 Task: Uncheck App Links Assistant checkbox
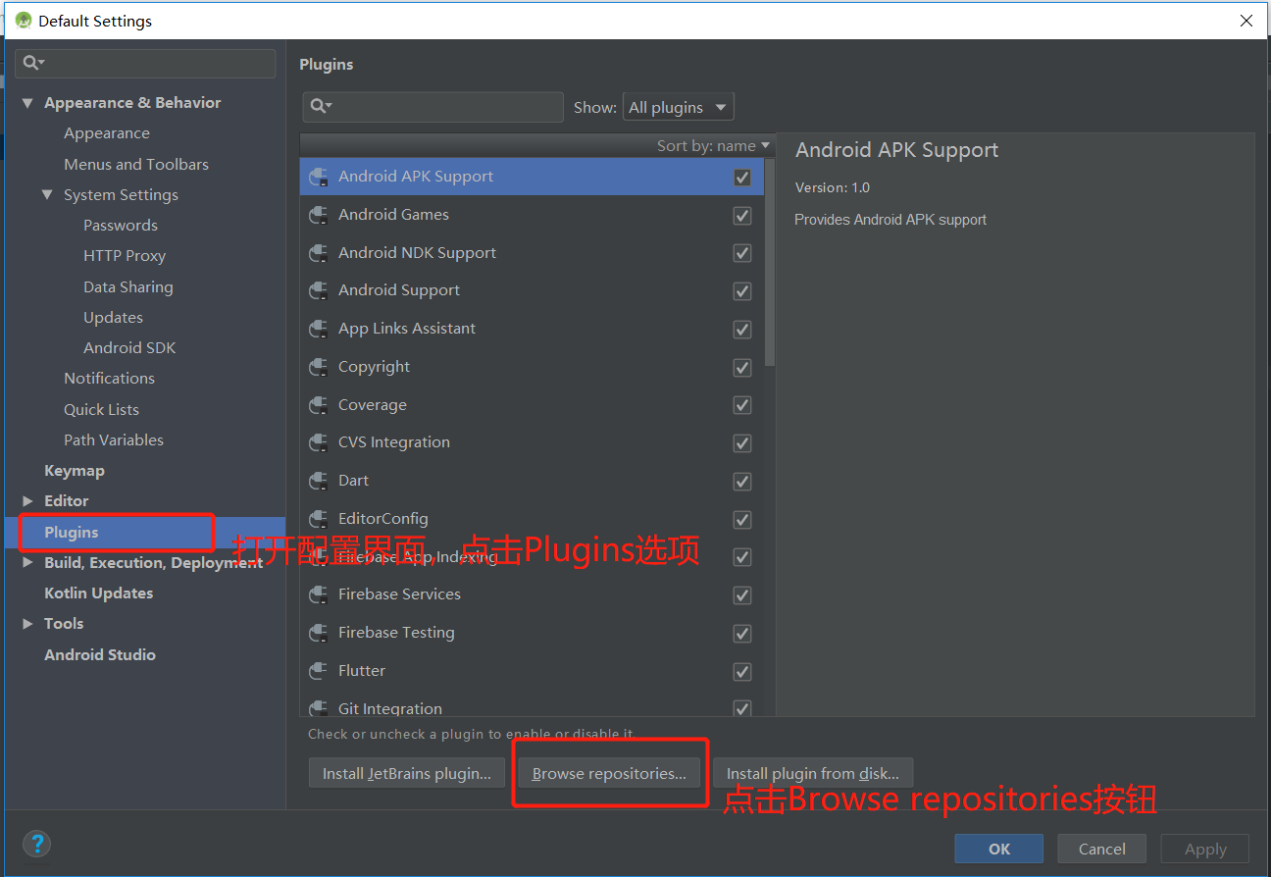click(x=742, y=330)
